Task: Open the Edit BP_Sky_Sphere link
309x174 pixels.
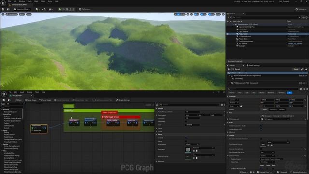Action: tap(295, 43)
